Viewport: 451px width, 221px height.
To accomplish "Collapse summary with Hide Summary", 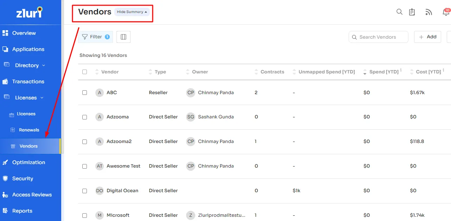I will click(132, 12).
